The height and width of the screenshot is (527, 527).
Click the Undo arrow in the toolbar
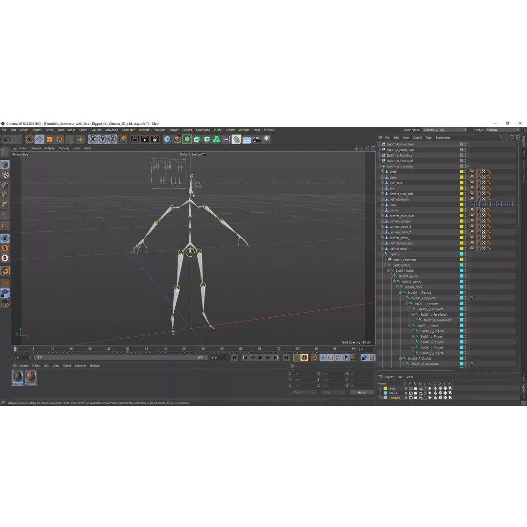7,139
